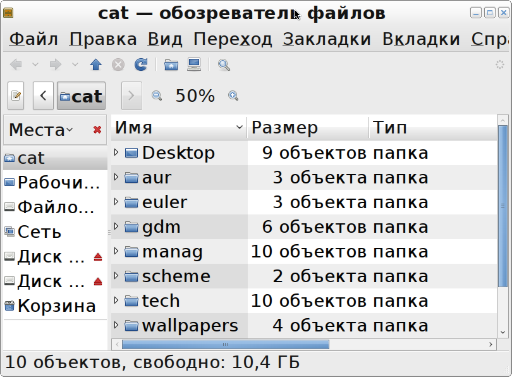Go up to the parent folder
Image resolution: width=512 pixels, height=377 pixels.
point(95,65)
